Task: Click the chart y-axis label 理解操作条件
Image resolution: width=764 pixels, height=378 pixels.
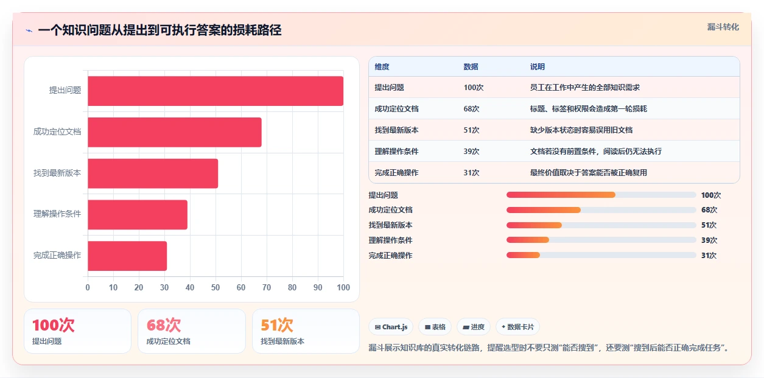Action: pos(57,214)
